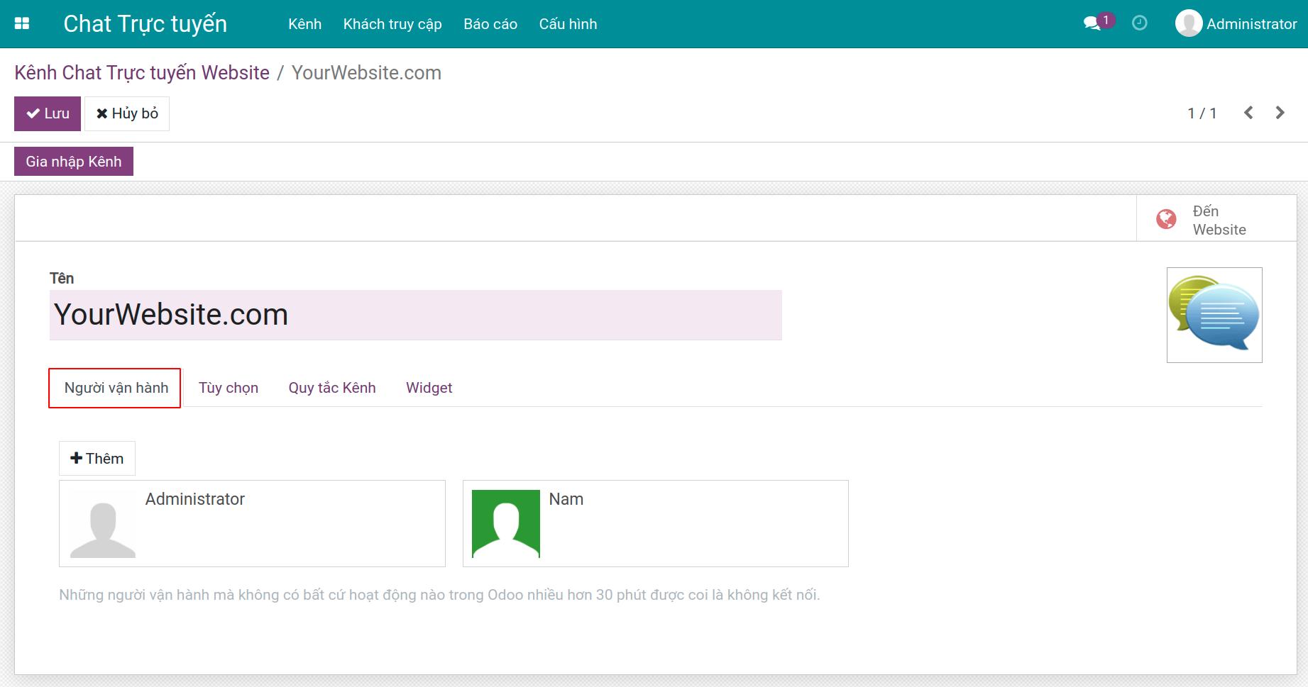
Task: Click the channel chat bubbles image
Action: [1214, 315]
